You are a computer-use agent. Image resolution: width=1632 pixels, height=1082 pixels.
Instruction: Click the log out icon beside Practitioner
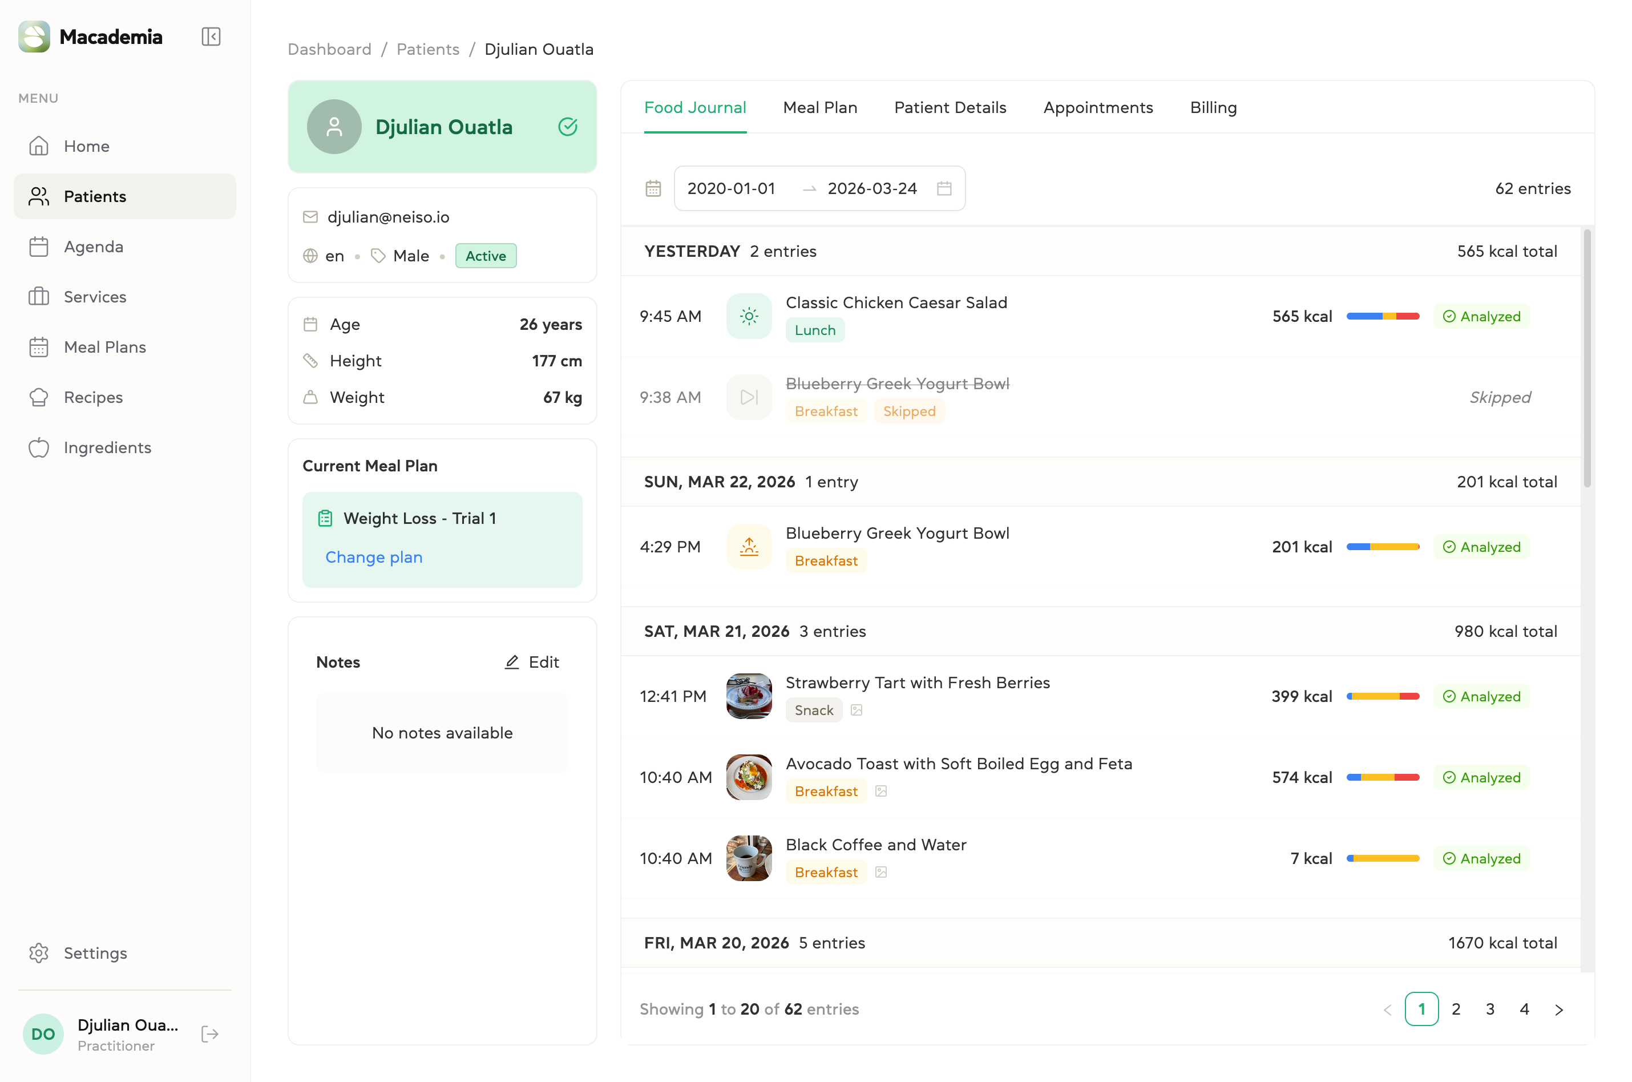(x=210, y=1033)
